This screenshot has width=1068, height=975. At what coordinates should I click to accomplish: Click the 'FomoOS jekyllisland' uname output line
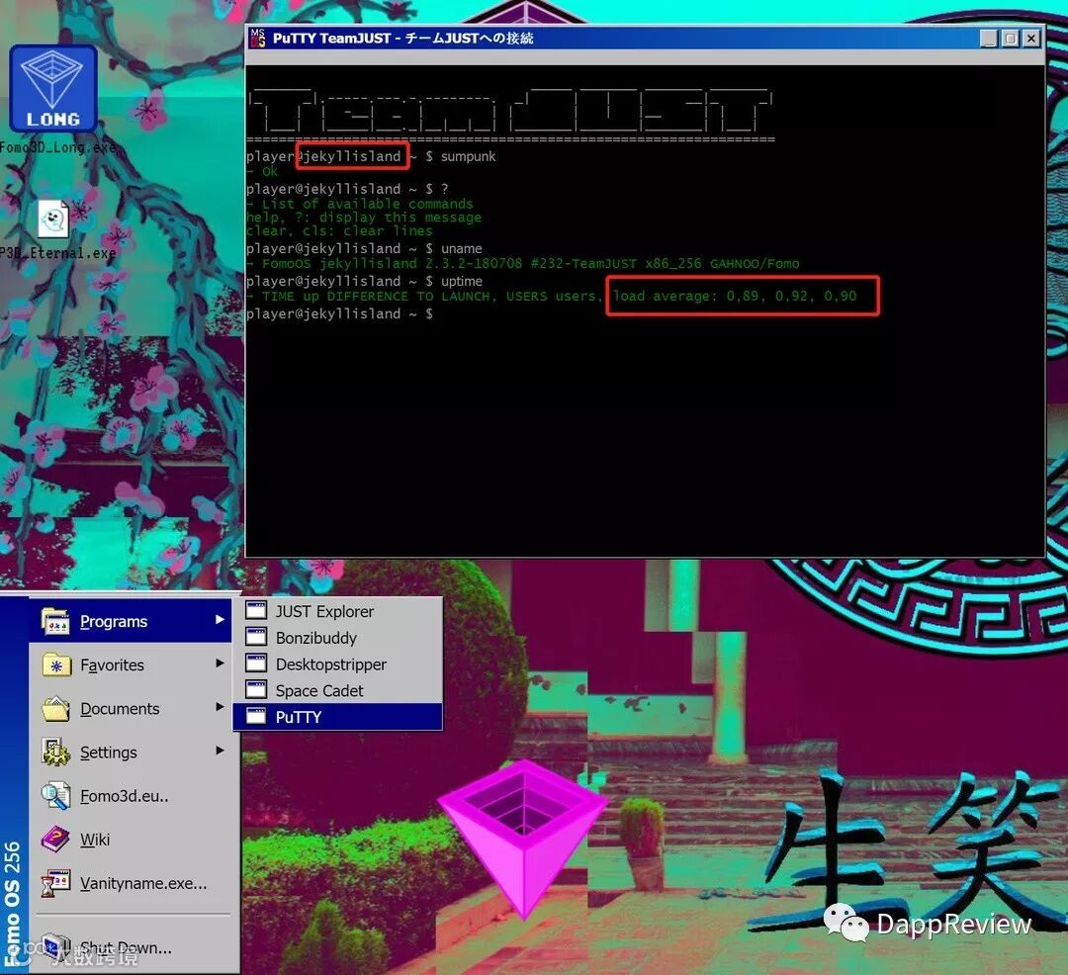(523, 263)
